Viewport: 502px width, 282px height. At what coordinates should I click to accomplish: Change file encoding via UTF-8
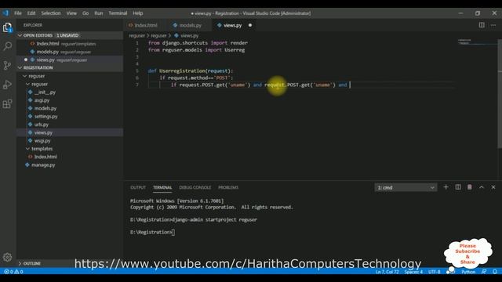[x=434, y=272]
